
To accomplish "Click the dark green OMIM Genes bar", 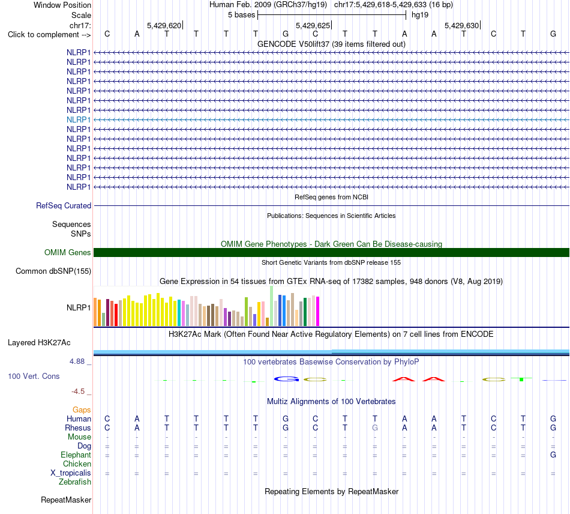I will 331,252.
